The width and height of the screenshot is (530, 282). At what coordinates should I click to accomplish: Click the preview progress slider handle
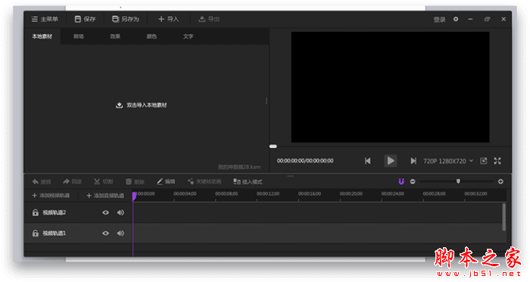point(273,147)
